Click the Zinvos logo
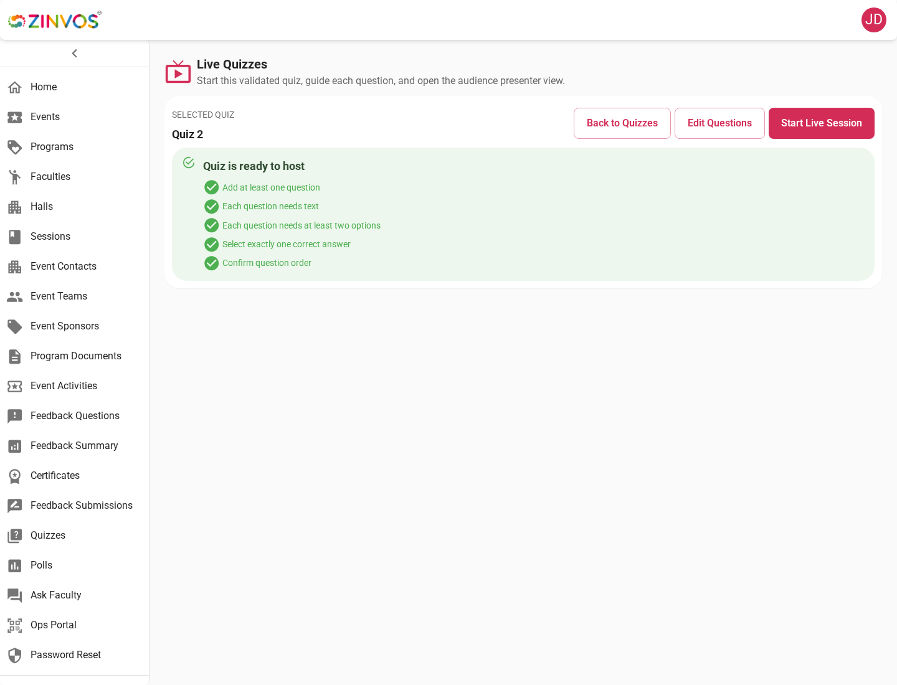 (55, 21)
